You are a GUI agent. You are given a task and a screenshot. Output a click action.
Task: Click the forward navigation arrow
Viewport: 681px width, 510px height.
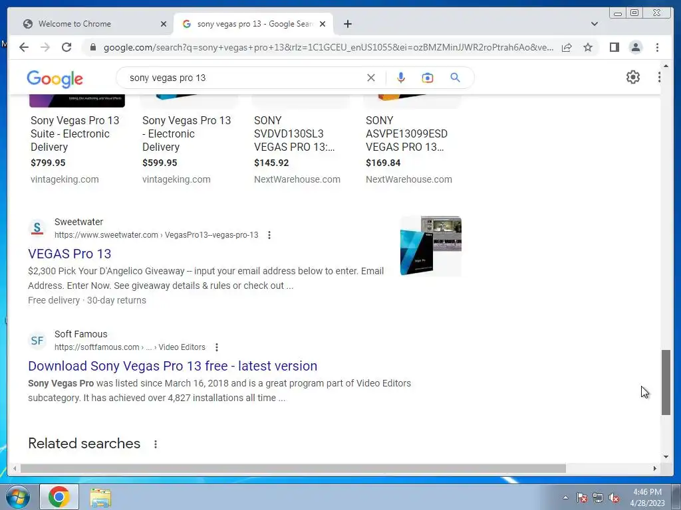[45, 47]
